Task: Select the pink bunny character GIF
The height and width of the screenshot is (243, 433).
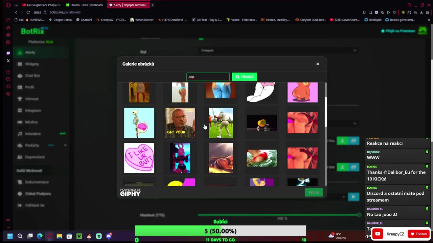Action: pyautogui.click(x=180, y=158)
